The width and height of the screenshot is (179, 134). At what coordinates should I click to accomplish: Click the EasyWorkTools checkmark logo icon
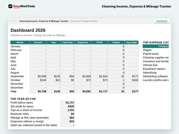tap(10, 6)
